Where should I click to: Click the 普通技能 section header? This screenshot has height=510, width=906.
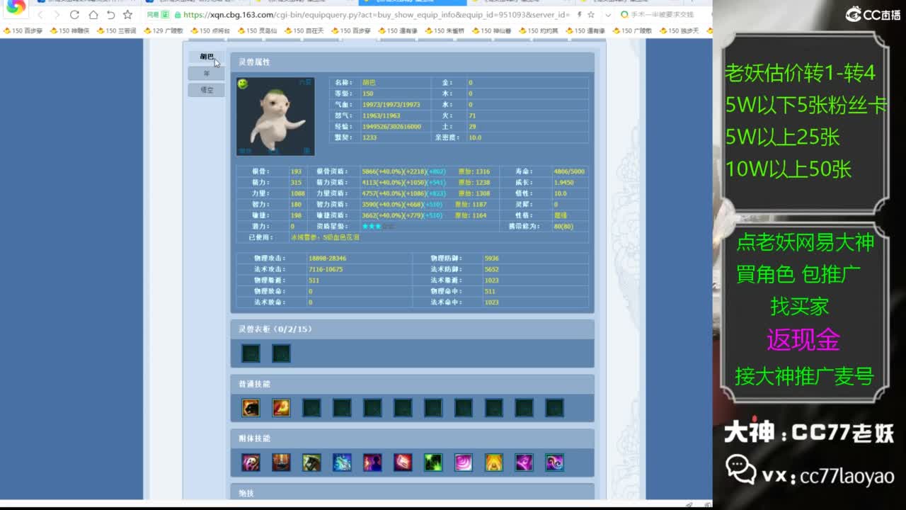[x=412, y=384]
